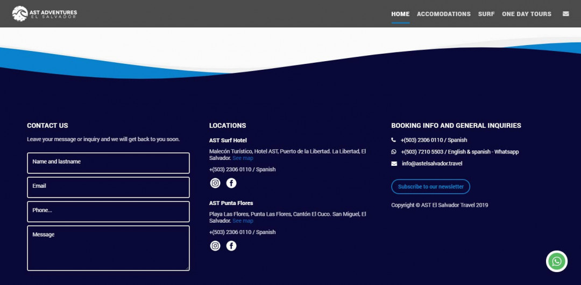
Task: Click the AST Surf Hotel heading
Action: (228, 141)
